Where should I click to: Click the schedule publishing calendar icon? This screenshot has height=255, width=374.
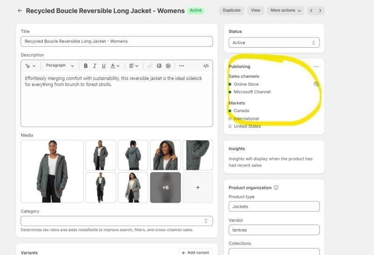pos(316,84)
